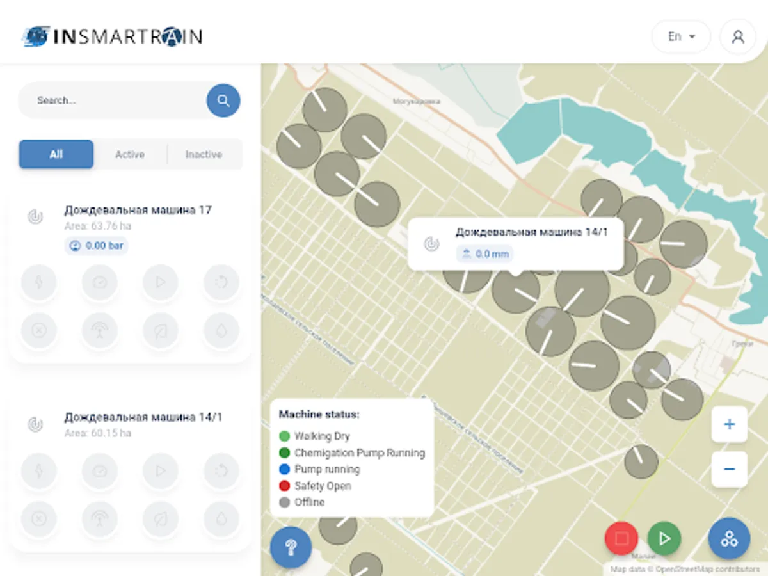Click the antenna signal icon for машина 14/1 card
Viewport: 768px width, 576px height.
pos(100,519)
